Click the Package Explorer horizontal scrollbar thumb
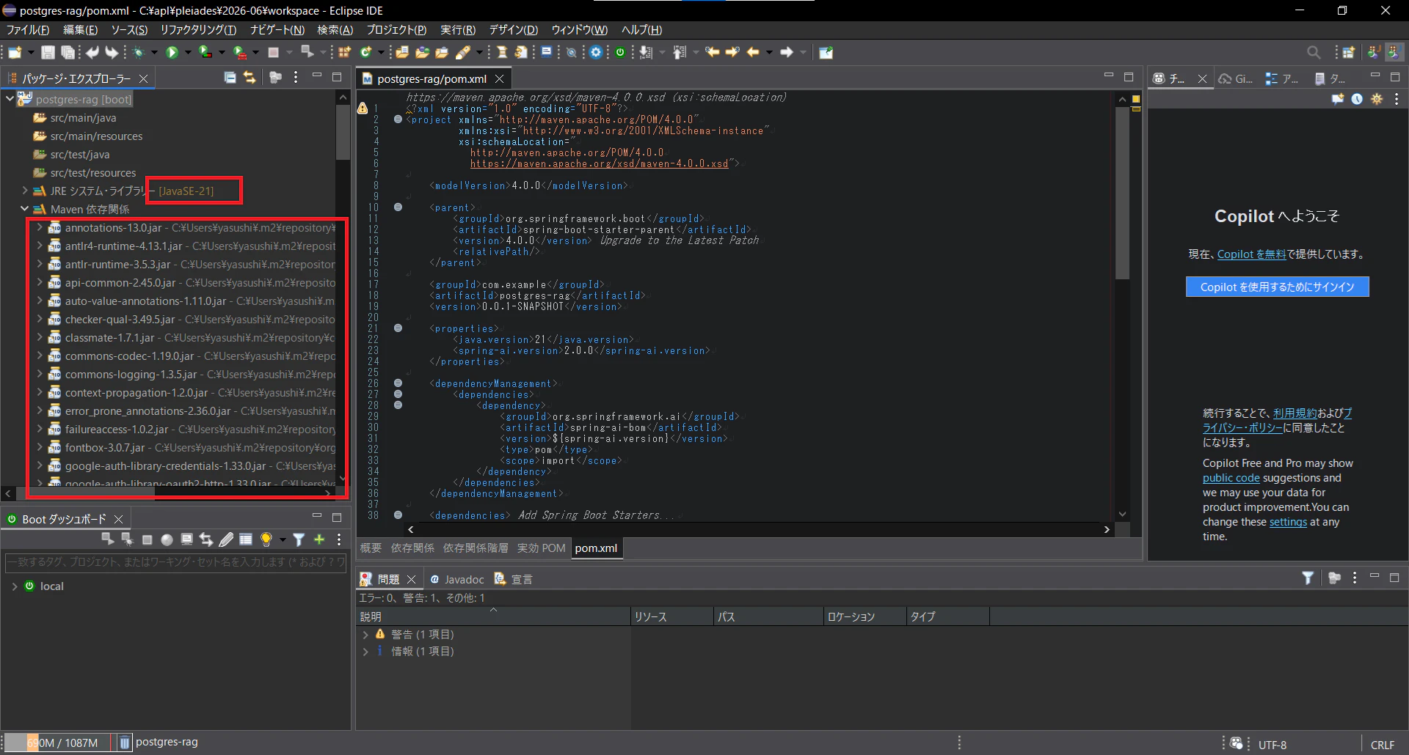The image size is (1409, 755). 84,493
